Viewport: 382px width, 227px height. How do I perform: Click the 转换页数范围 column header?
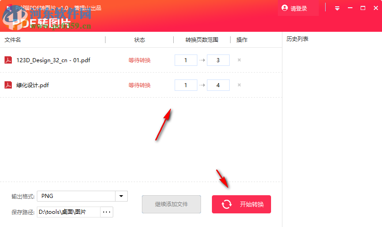coord(202,40)
